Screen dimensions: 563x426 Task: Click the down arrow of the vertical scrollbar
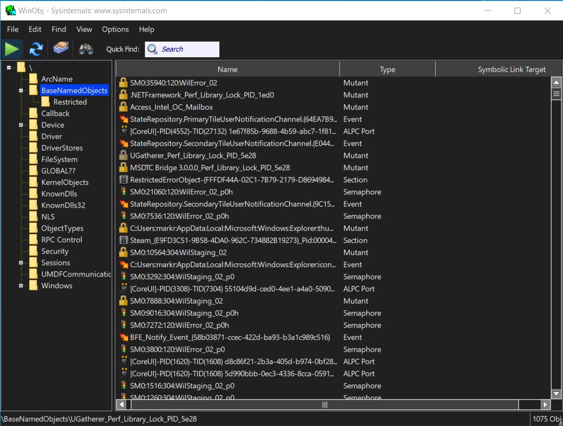click(556, 394)
